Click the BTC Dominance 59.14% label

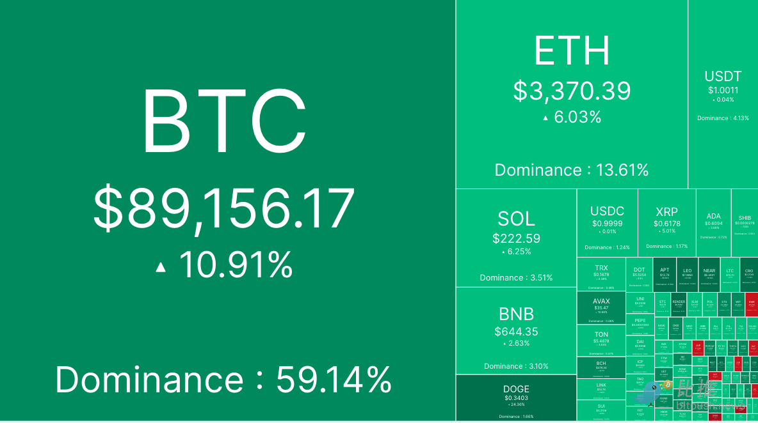[x=223, y=380]
